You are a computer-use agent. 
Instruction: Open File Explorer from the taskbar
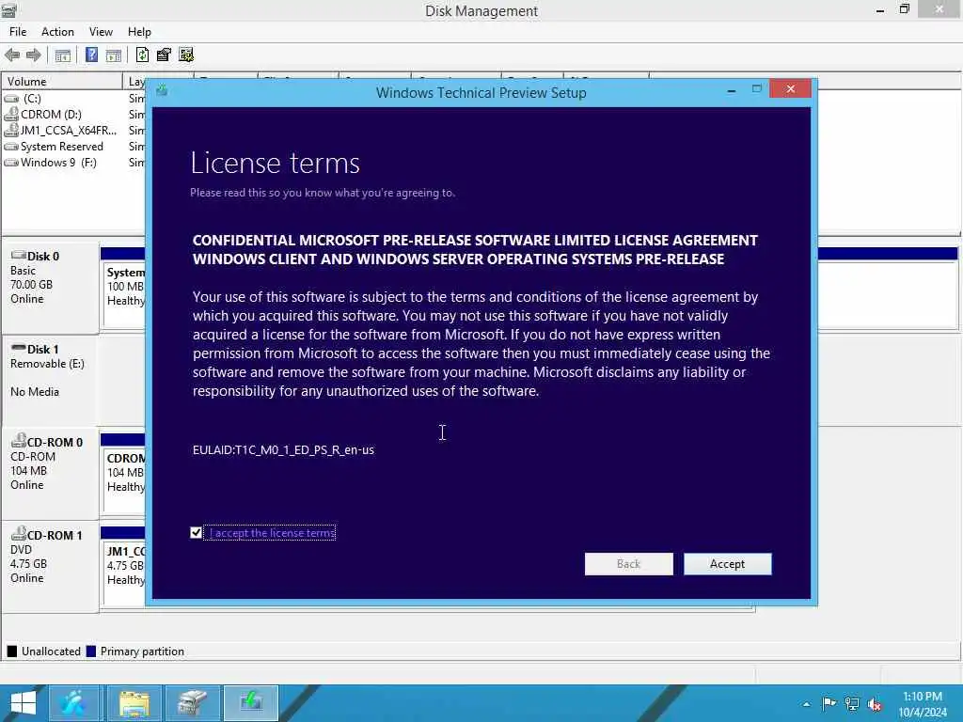point(134,703)
